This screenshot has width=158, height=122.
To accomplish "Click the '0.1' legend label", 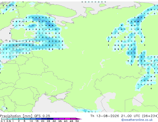I will 3,121.
